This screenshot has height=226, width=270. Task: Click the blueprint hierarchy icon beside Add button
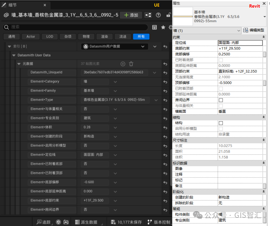(x=148, y=15)
